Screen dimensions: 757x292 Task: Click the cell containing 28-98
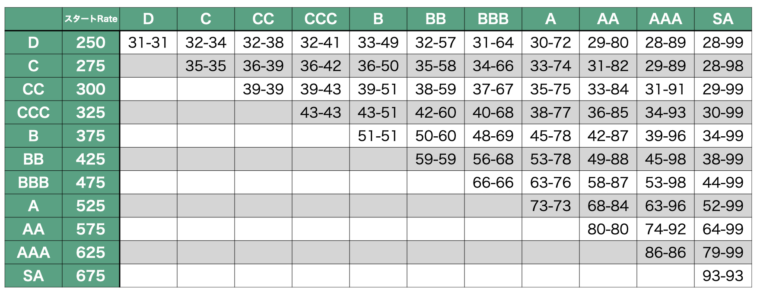722,66
